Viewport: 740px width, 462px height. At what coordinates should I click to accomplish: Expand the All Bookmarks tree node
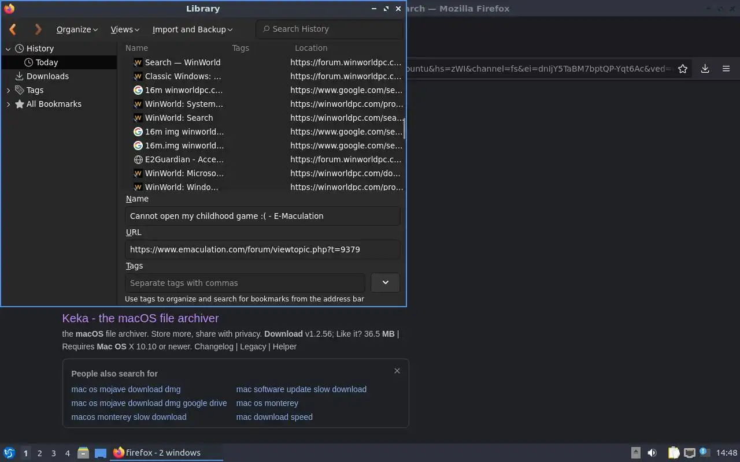pyautogui.click(x=8, y=104)
